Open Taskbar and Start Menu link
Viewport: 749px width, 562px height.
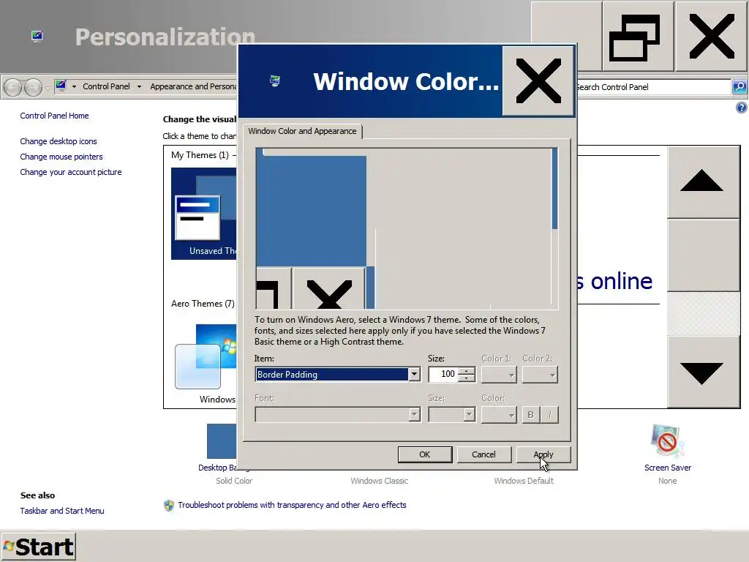click(x=62, y=511)
